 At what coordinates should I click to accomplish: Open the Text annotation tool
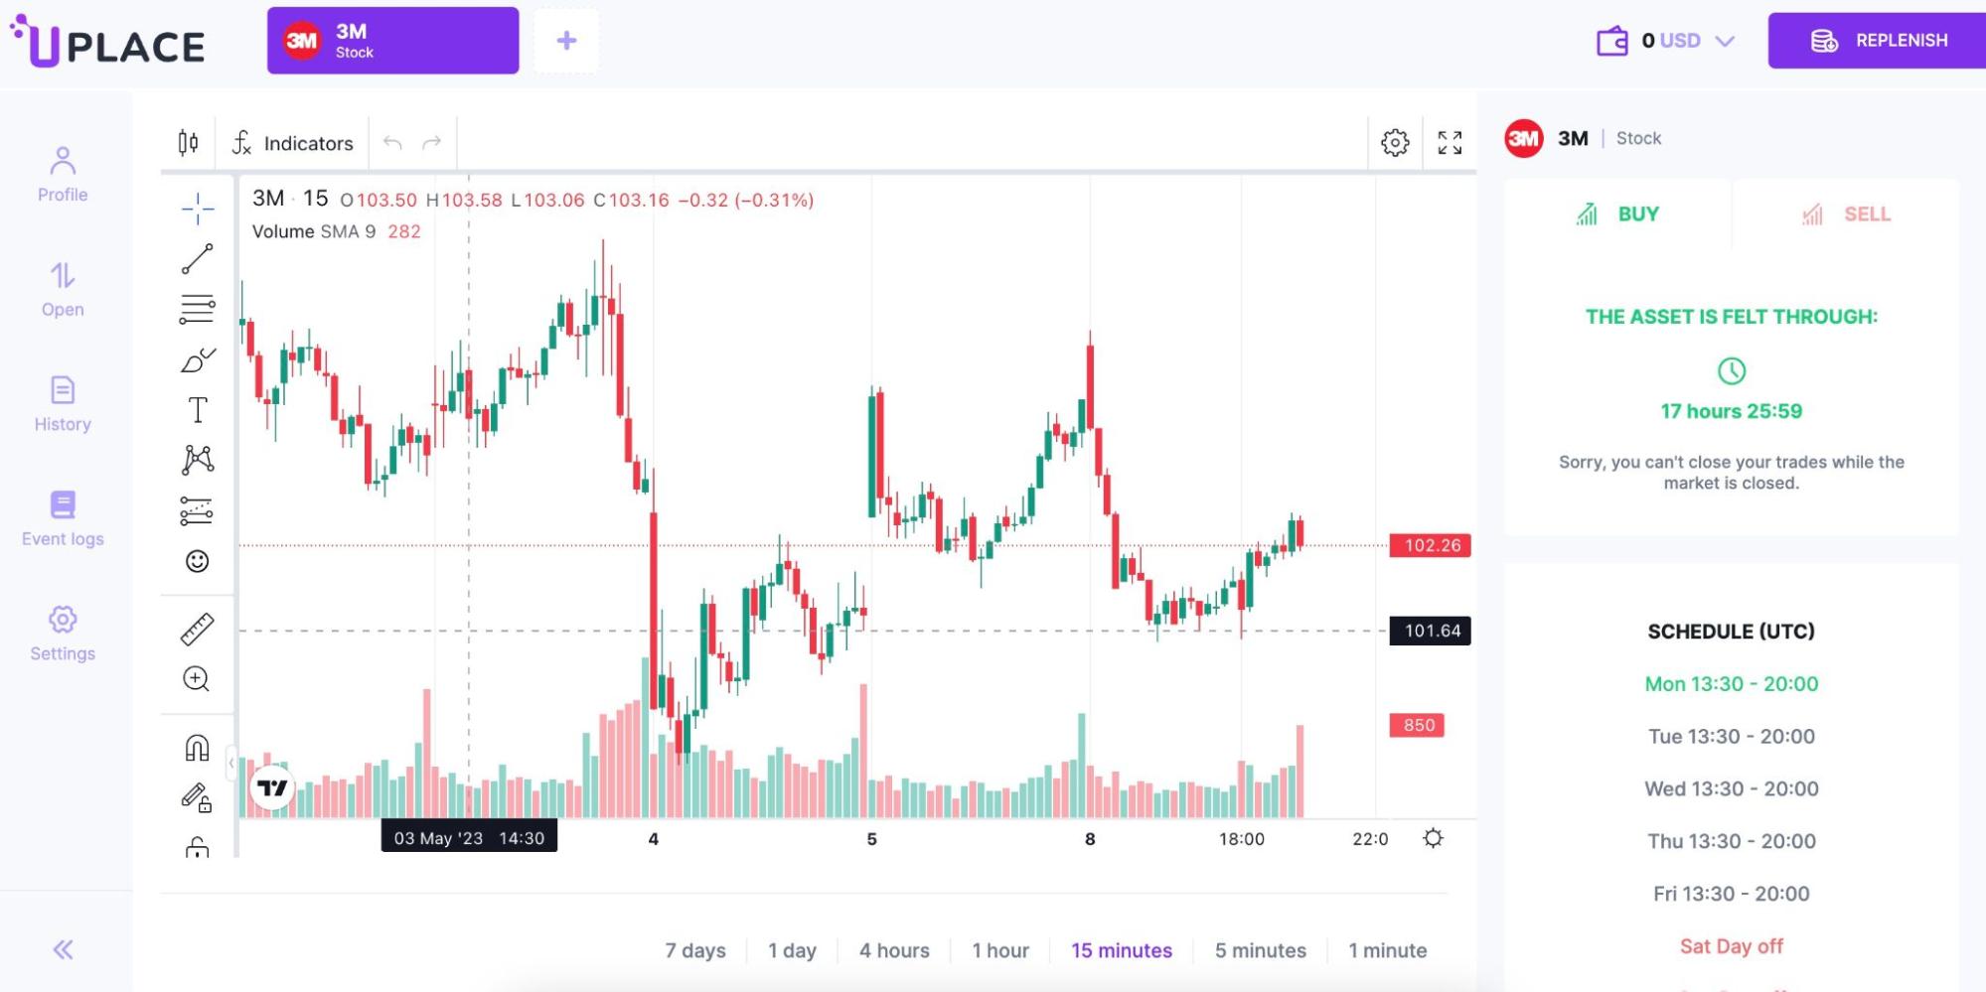tap(197, 407)
